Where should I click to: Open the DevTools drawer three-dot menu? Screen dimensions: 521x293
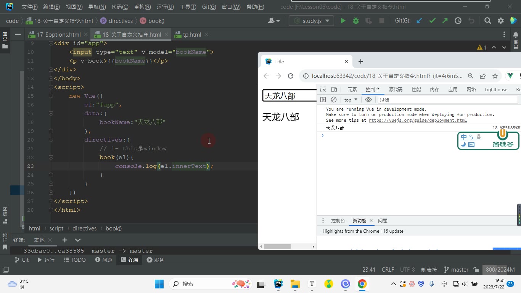point(323,221)
